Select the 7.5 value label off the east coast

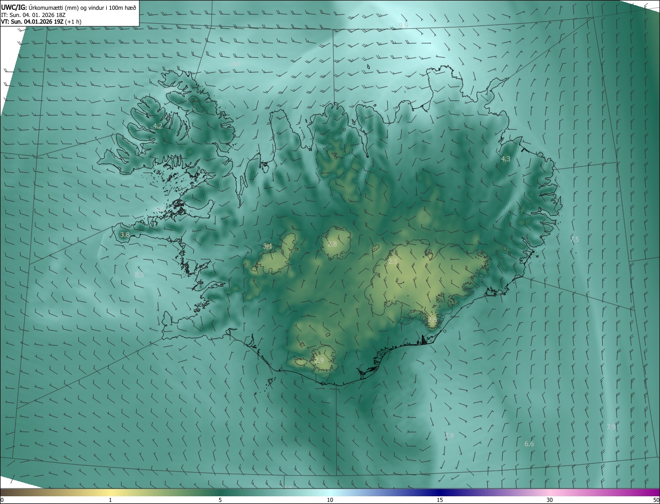click(x=574, y=239)
